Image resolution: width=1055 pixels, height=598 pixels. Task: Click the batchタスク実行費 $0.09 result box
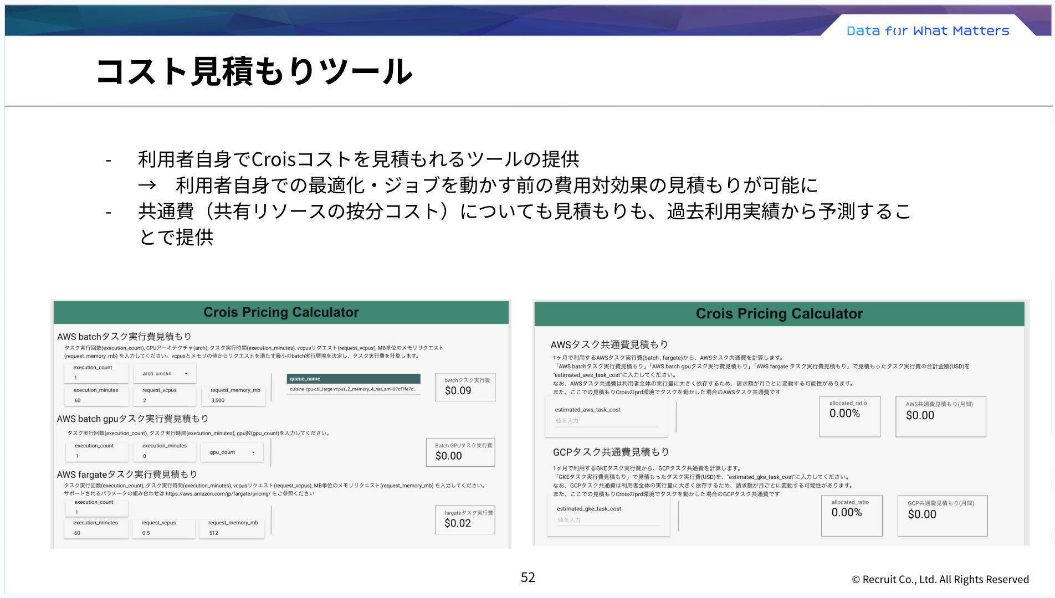pyautogui.click(x=465, y=387)
